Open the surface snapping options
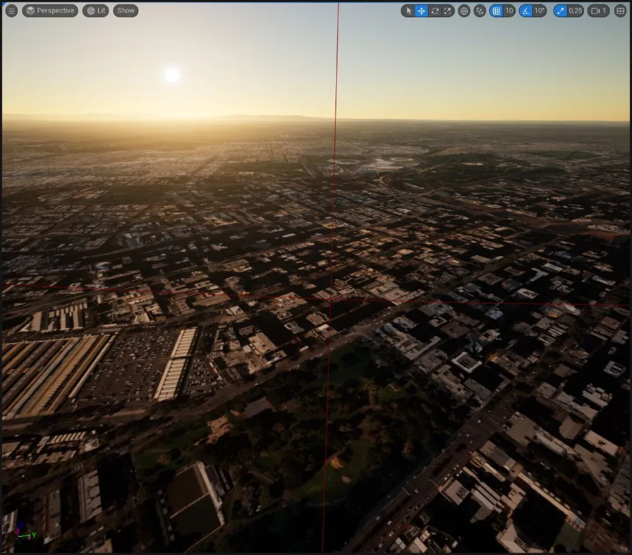 tap(480, 11)
